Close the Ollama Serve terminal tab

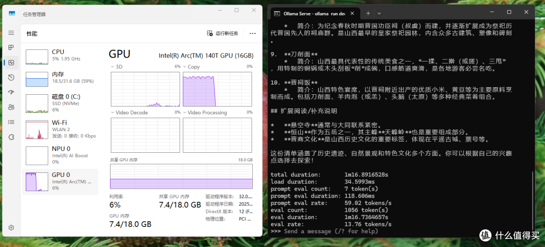click(352, 14)
